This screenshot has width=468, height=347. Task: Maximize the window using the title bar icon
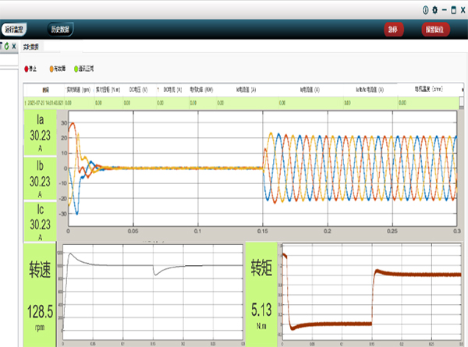click(453, 10)
